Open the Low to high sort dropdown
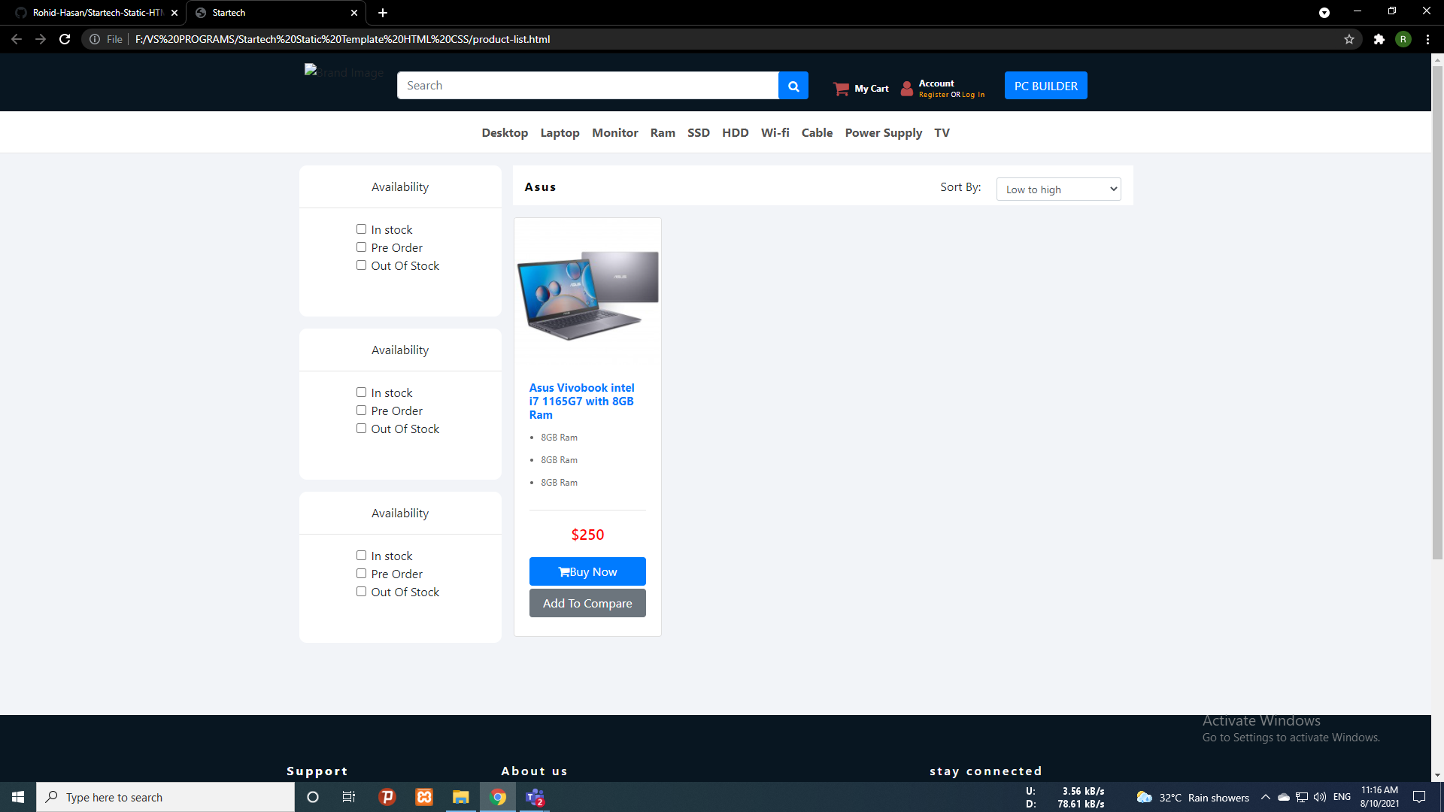 click(1058, 189)
